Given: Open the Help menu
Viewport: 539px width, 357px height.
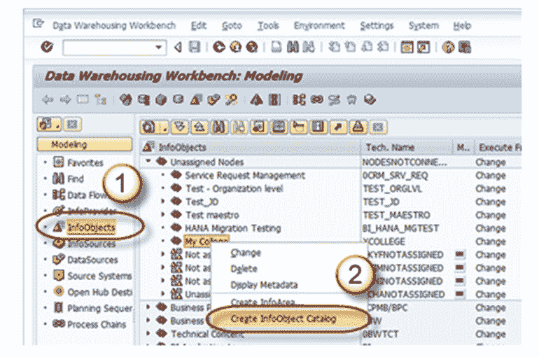Looking at the screenshot, I should pyautogui.click(x=462, y=25).
